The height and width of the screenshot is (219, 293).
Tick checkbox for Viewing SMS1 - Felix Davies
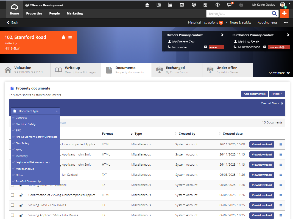(12, 205)
